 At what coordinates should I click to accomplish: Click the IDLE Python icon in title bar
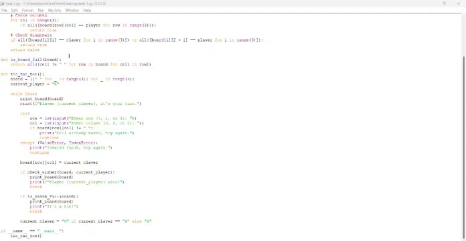click(x=3, y=3)
